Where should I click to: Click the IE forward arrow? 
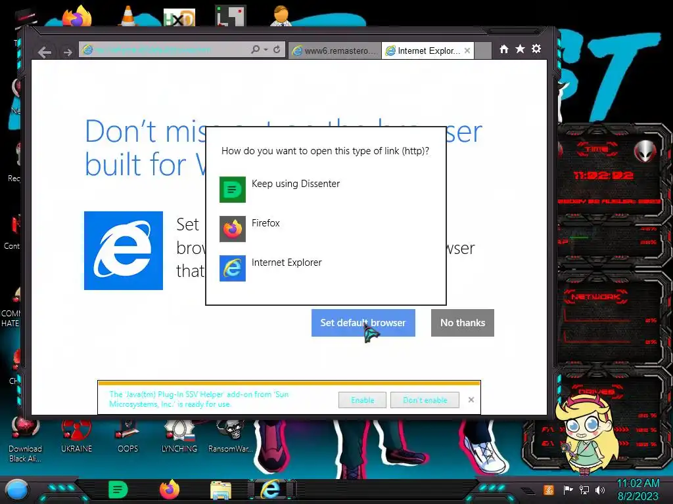click(x=68, y=52)
